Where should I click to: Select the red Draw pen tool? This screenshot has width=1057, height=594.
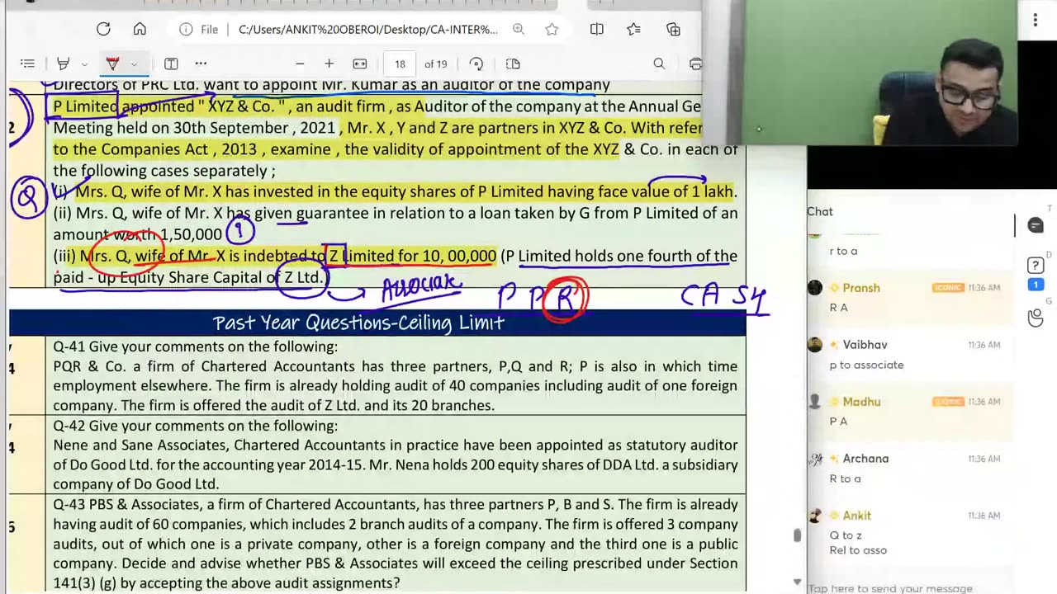tap(113, 64)
